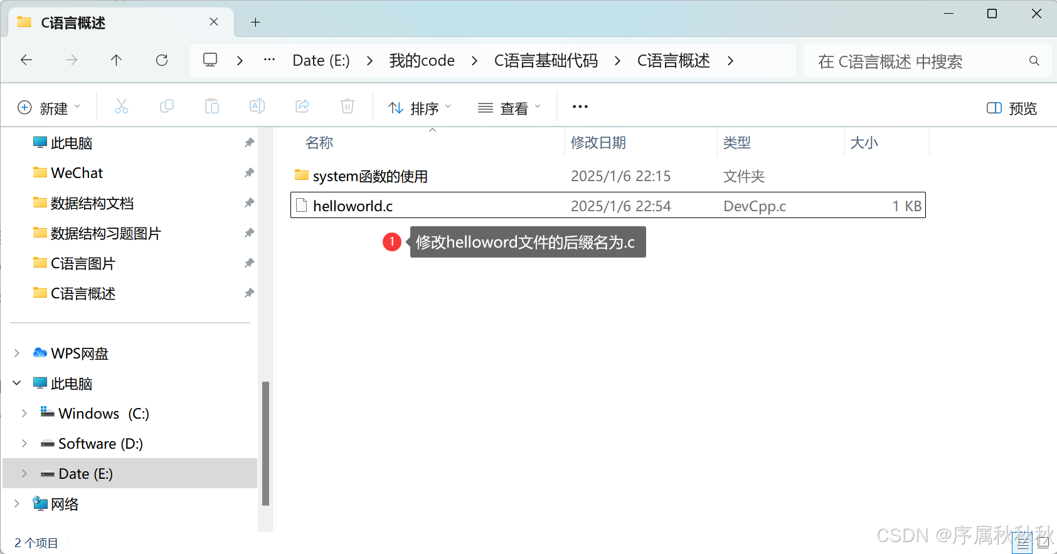Navigate to Date (E:) breadcrumb
This screenshot has height=554, width=1057.
click(321, 61)
